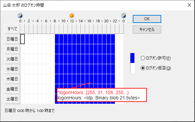Click the Monday 12:00 blue cell
Viewport: 195px width, 122px height.
pyautogui.click(x=74, y=49)
